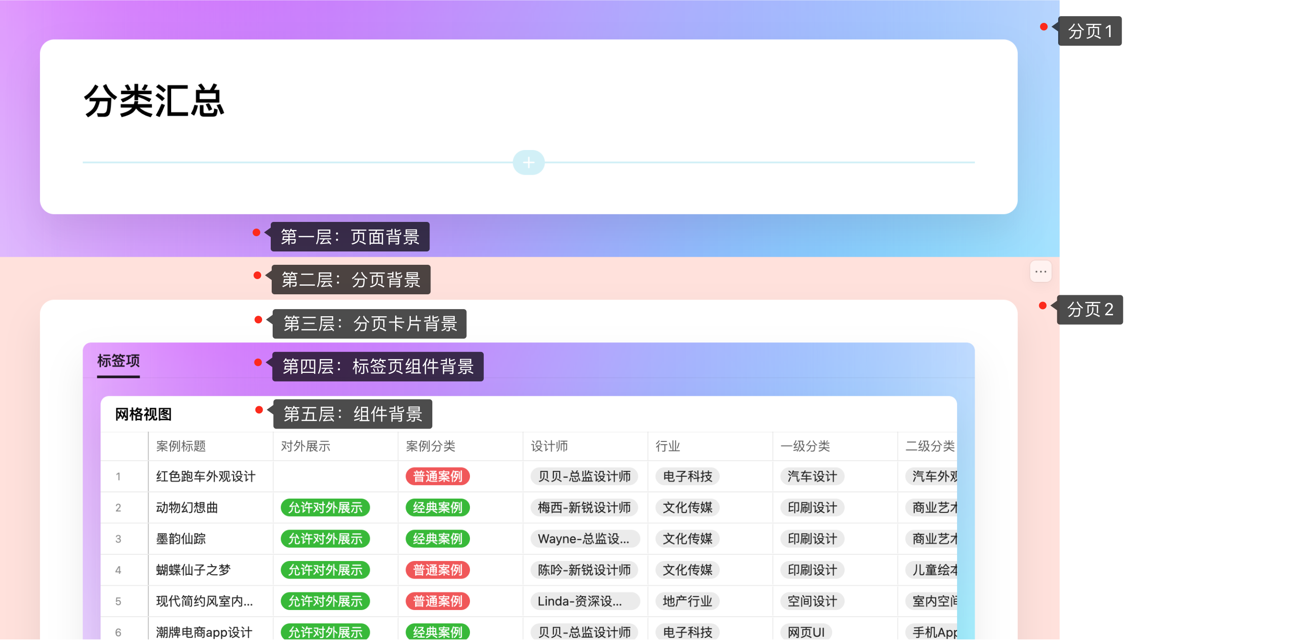The image size is (1306, 641).
Task: Click 经典案例 tag for 墨韵仙踪
Action: [438, 539]
